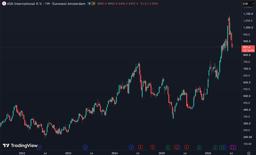Click the 2024 label on time axis
The image size is (256, 155).
[x=114, y=153]
